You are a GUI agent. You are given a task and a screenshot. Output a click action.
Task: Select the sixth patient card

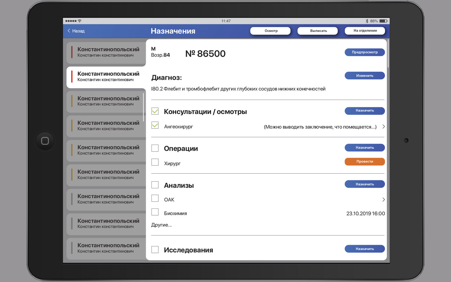tap(106, 175)
